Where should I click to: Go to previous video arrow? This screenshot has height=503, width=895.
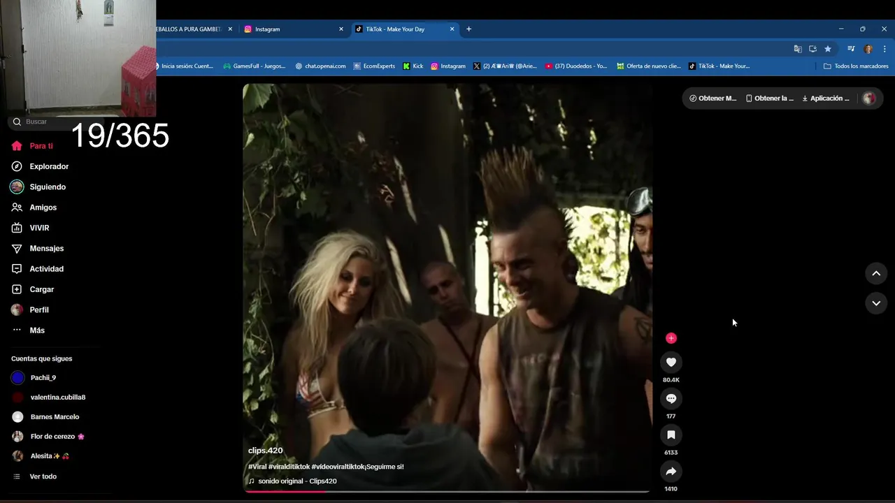[876, 273]
